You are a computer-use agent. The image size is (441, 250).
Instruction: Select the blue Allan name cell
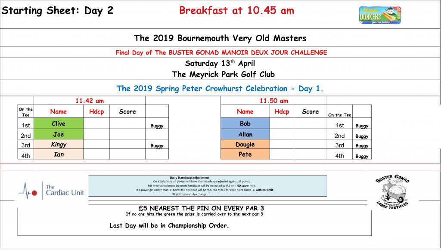click(245, 134)
